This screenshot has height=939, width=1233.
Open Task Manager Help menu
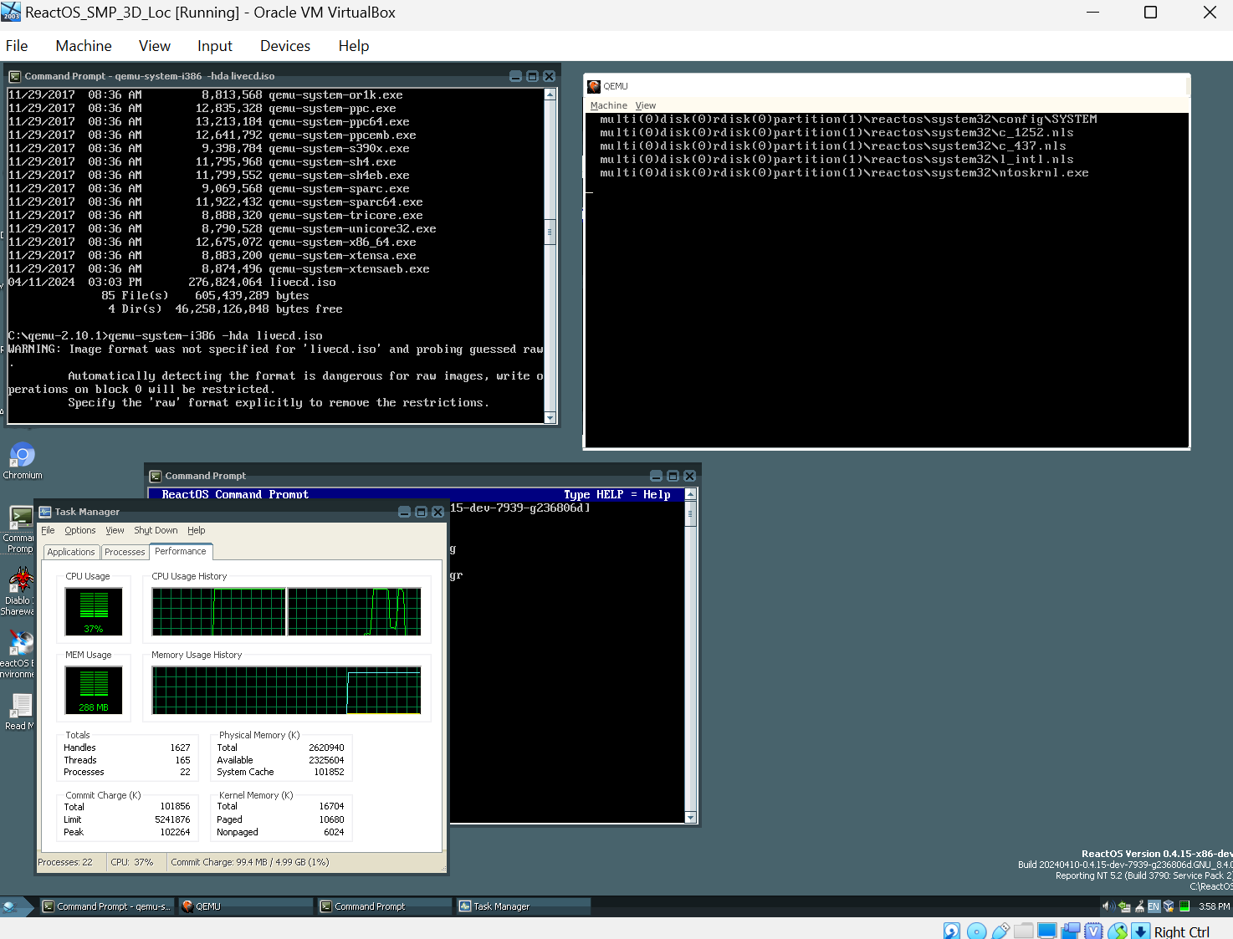click(197, 530)
